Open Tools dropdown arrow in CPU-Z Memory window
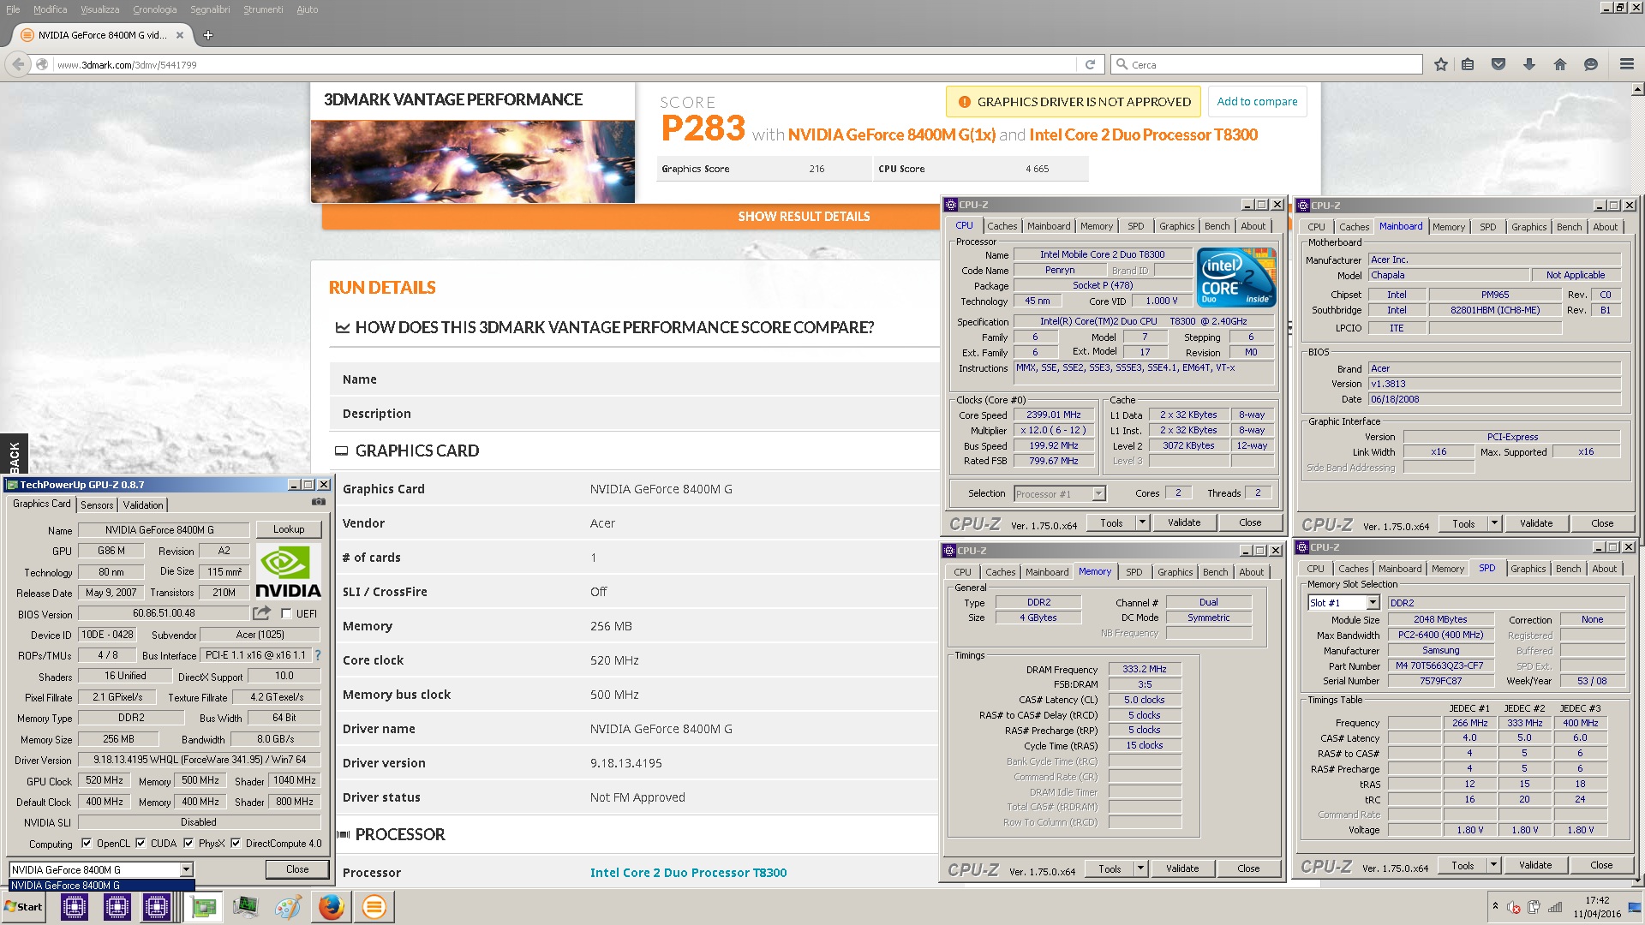1645x925 pixels. (1140, 868)
